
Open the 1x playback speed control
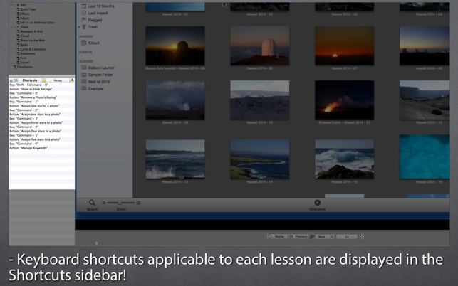click(347, 237)
